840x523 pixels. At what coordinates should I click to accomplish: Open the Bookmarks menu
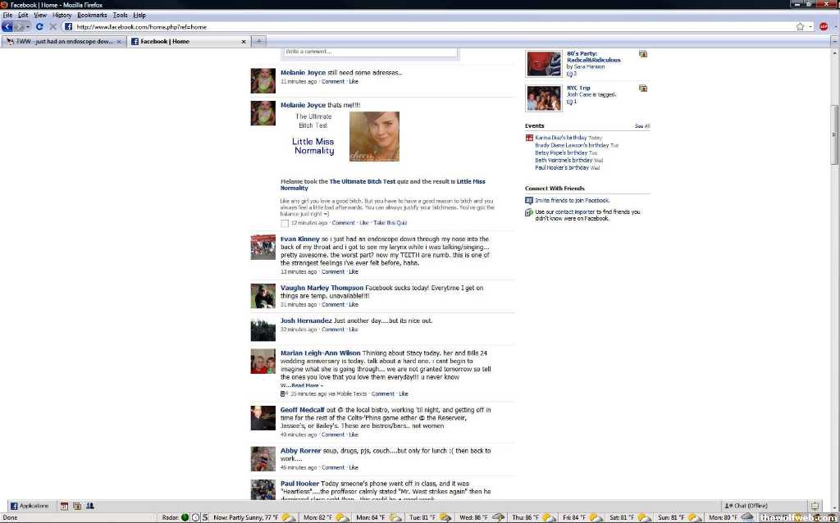(x=92, y=16)
